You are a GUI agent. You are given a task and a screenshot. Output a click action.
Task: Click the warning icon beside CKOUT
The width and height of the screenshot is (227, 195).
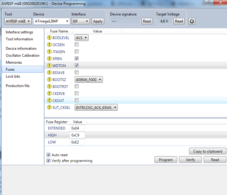49,100
